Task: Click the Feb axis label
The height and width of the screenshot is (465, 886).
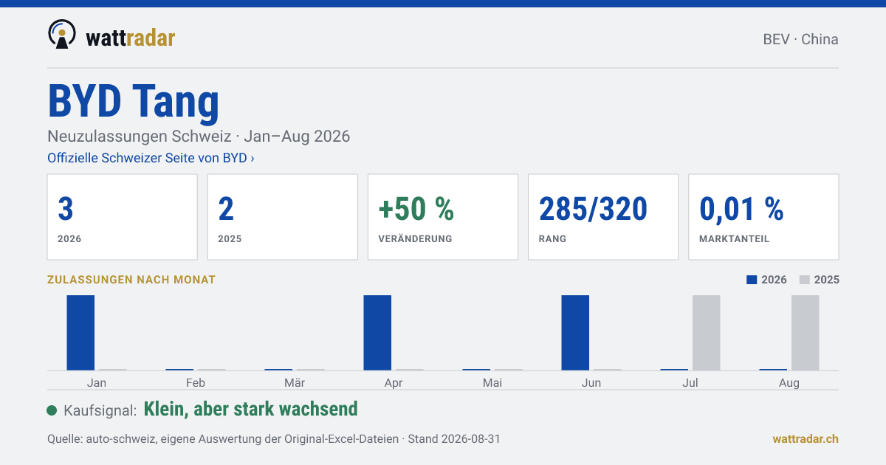Action: 196,382
